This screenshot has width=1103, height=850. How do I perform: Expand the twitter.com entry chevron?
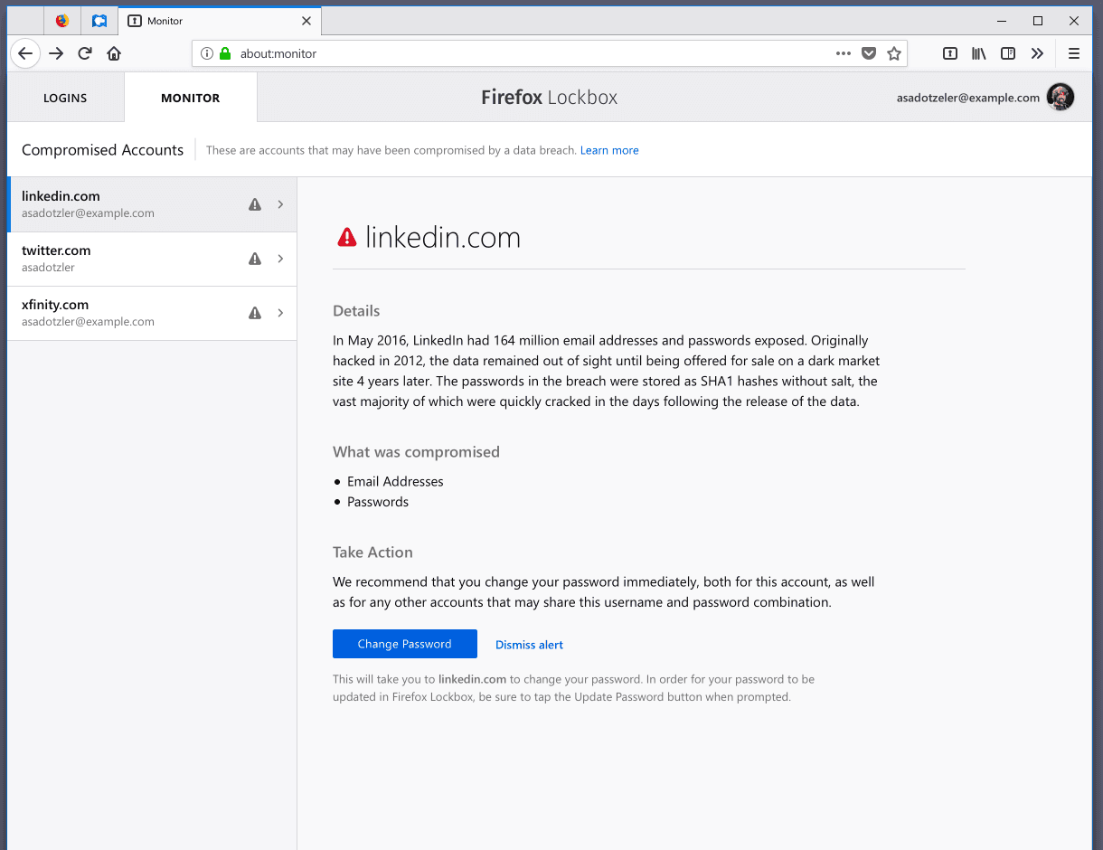[280, 259]
